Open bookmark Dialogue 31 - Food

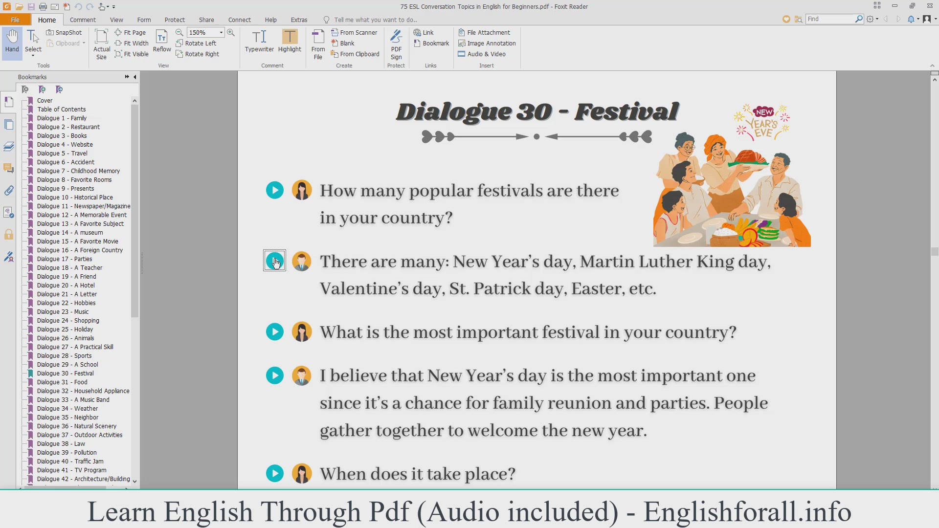click(62, 382)
